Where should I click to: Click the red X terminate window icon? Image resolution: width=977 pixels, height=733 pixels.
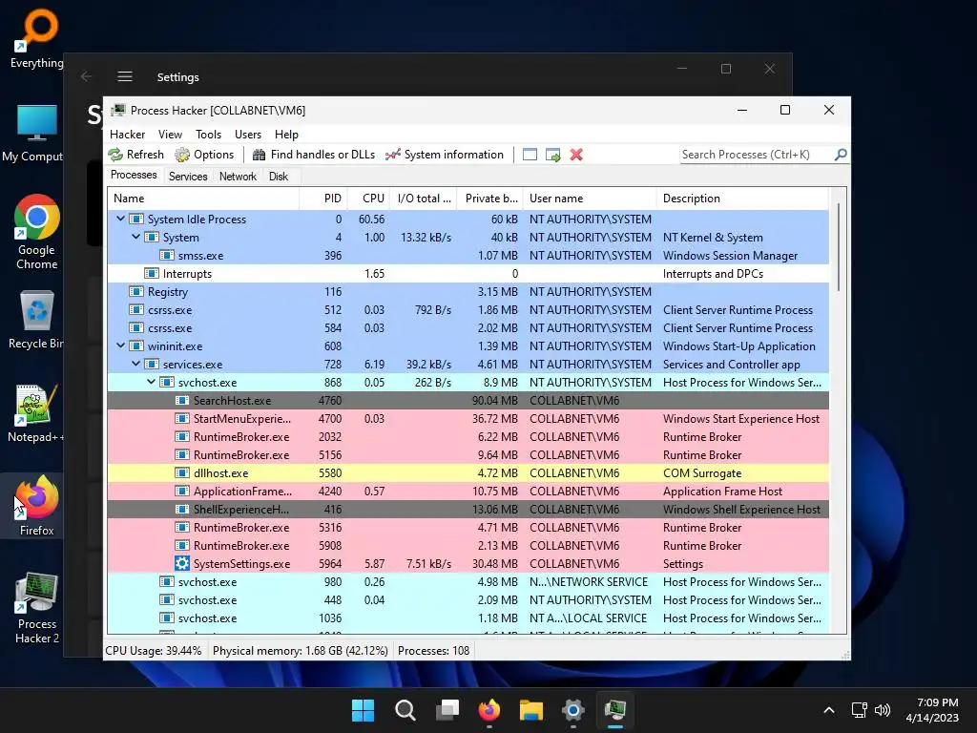pyautogui.click(x=576, y=155)
